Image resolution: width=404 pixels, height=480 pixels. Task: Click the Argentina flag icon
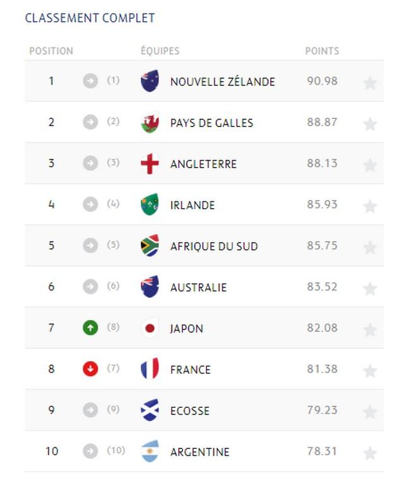[150, 451]
